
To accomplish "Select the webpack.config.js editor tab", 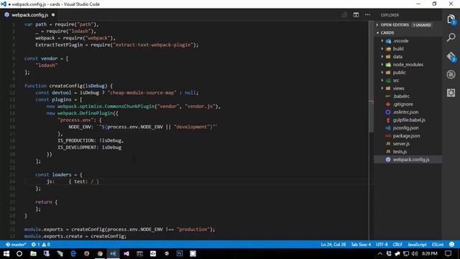I will [29, 14].
